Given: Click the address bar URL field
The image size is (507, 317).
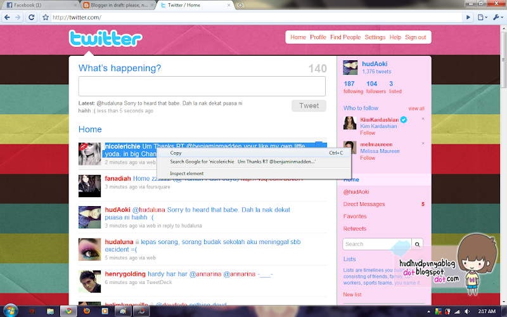Looking at the screenshot, I should (257, 17).
